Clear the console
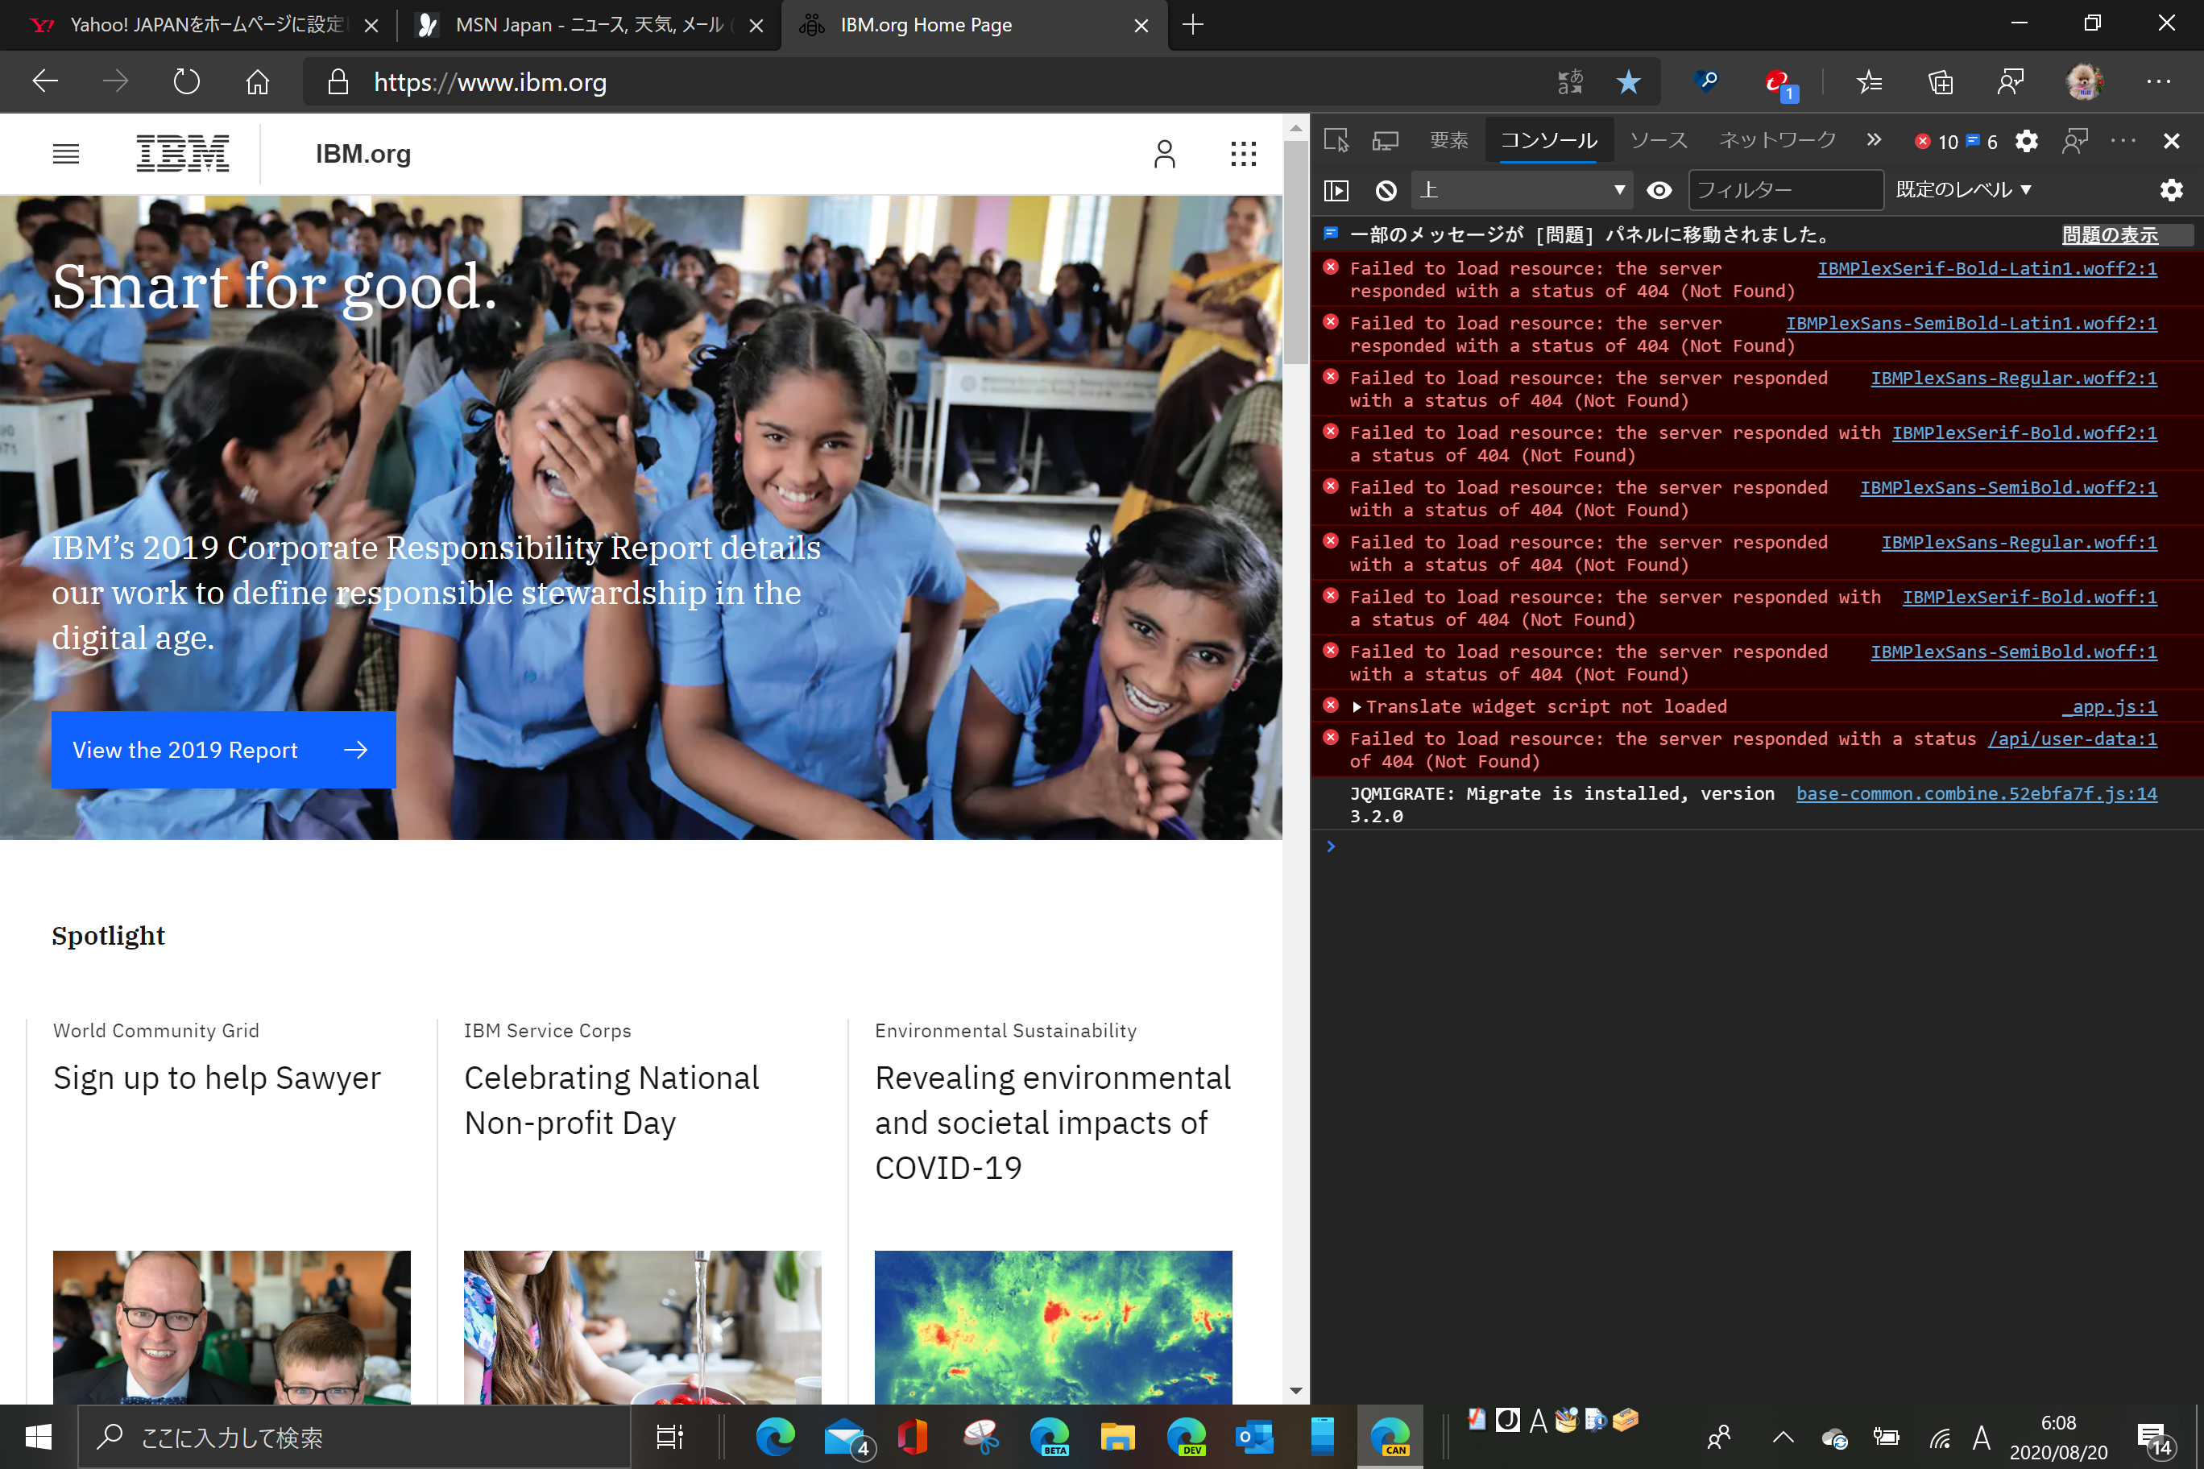This screenshot has width=2204, height=1469. click(x=1386, y=191)
